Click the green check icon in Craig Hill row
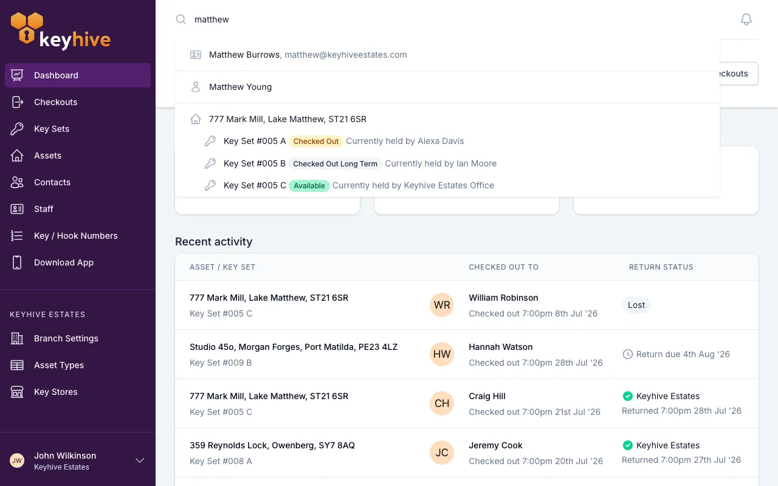 tap(628, 396)
